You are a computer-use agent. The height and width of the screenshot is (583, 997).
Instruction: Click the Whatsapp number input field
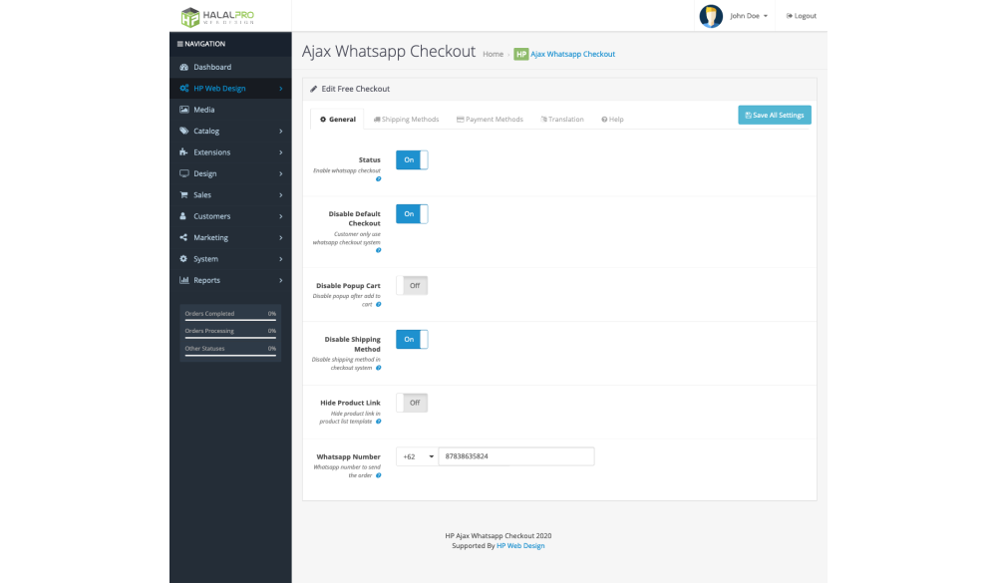[516, 456]
